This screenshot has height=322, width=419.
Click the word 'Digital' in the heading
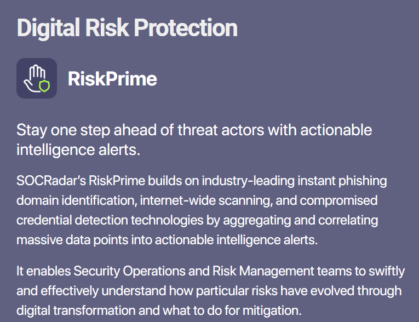coord(48,28)
